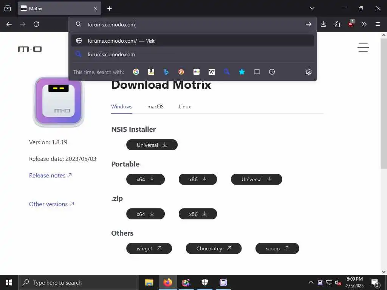The image size is (387, 290).
Task: Click the muted volume tray icon
Action: [338, 282]
